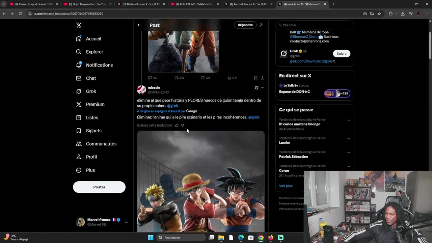Click the Répondre button
The width and height of the screenshot is (432, 243).
pos(245,25)
